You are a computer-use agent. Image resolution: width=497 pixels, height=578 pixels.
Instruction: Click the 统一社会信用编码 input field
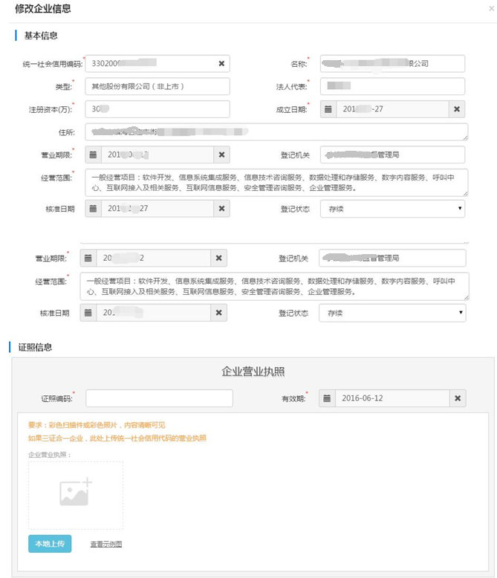click(157, 63)
